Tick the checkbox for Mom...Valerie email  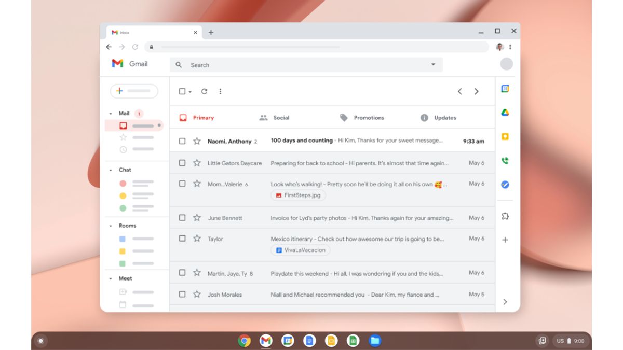[182, 184]
